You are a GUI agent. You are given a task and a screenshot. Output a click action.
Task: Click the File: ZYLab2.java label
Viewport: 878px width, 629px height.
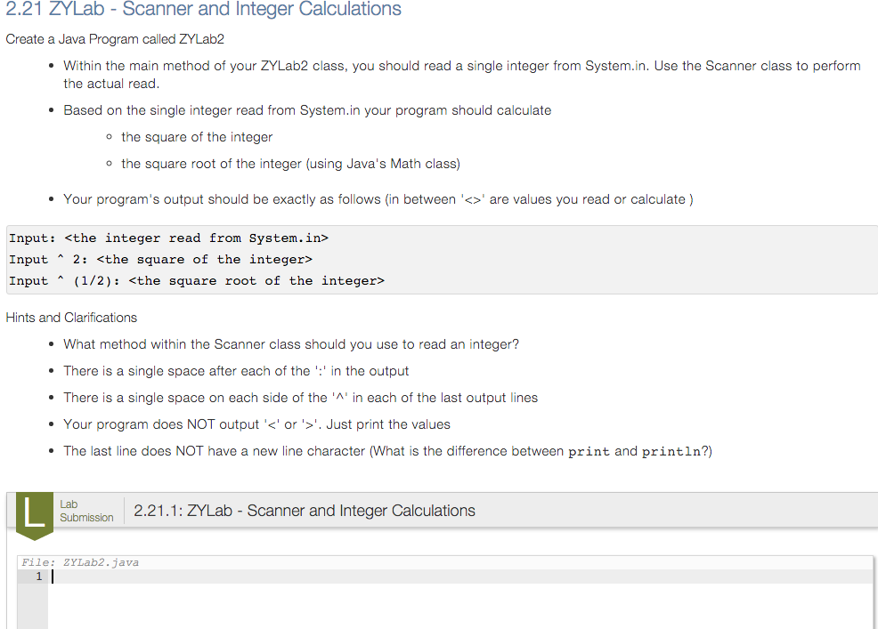80,562
